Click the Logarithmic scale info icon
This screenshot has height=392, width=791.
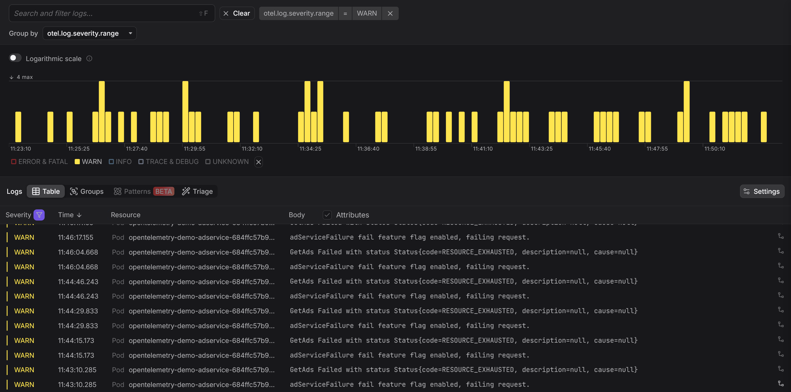tap(89, 58)
